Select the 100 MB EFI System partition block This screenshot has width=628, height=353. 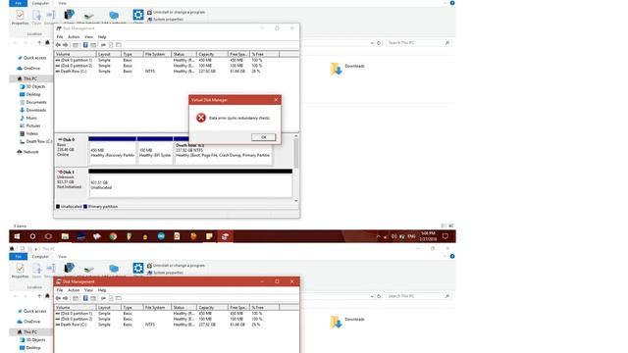pyautogui.click(x=155, y=150)
